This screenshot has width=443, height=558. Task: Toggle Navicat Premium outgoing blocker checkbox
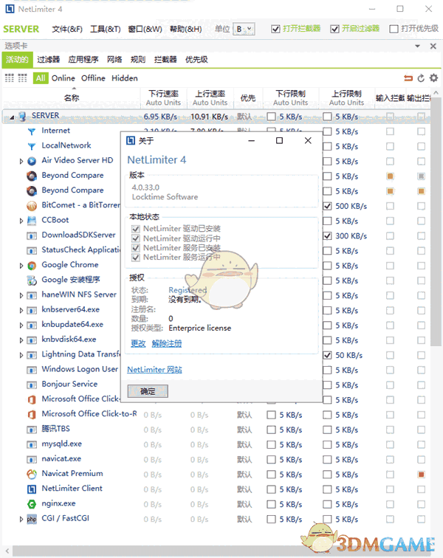click(x=422, y=475)
